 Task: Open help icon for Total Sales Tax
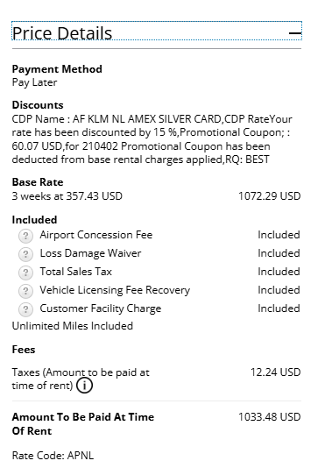tap(25, 273)
